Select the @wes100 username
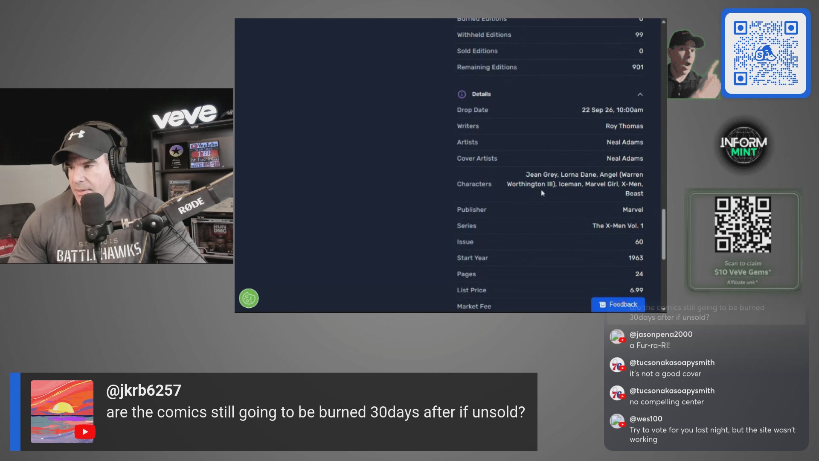The height and width of the screenshot is (461, 819). click(646, 419)
